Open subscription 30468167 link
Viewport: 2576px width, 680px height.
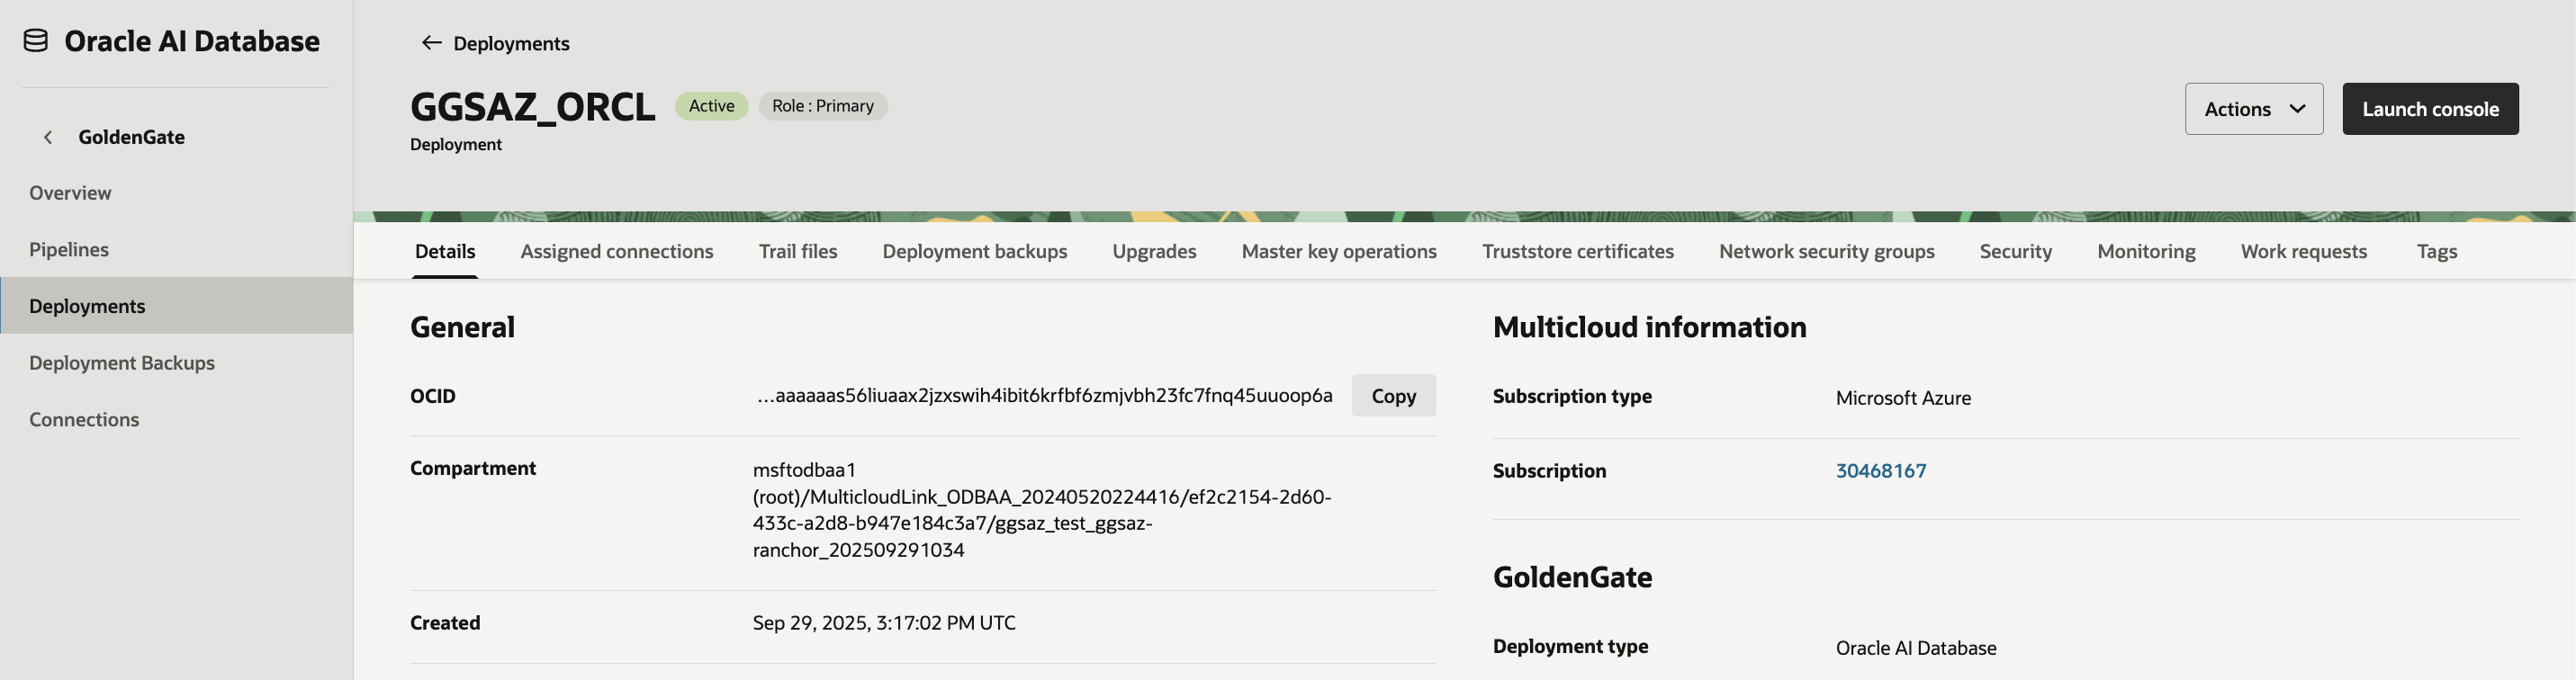1880,471
